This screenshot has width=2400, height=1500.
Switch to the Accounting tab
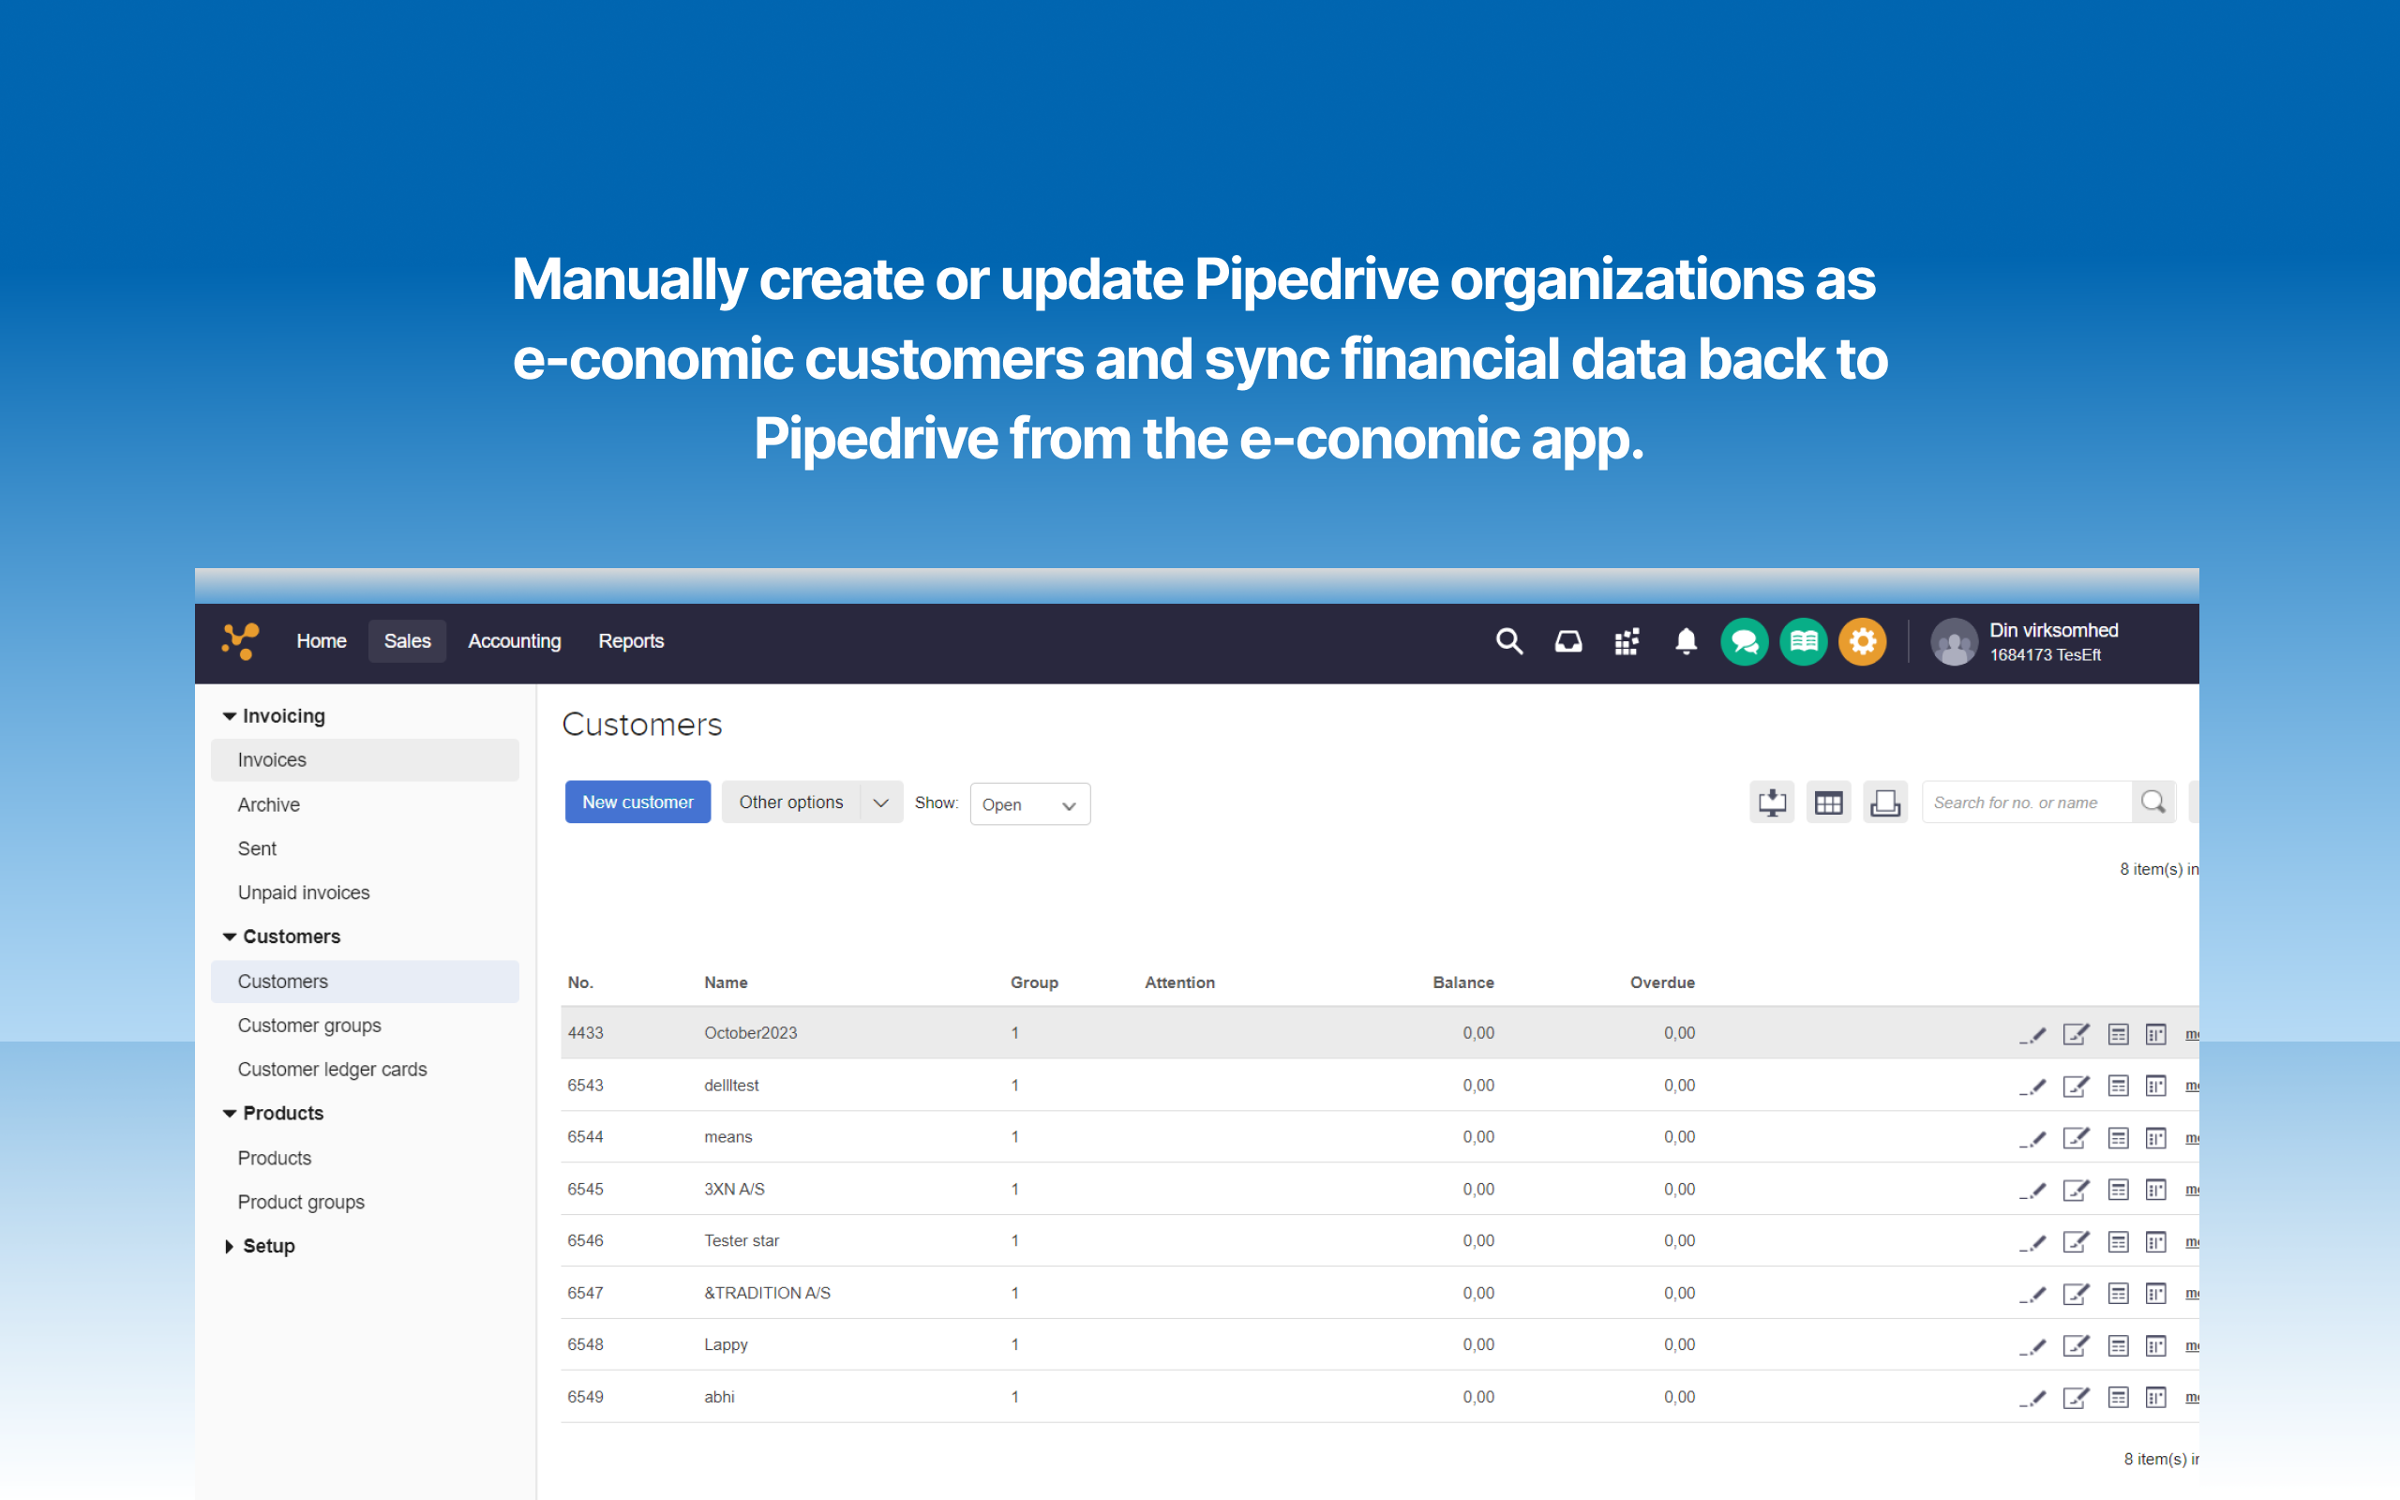514,641
